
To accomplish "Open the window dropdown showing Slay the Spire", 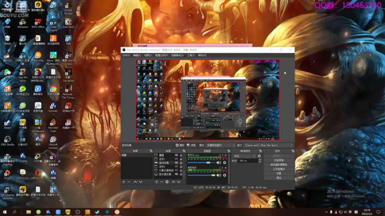I will coord(269,145).
